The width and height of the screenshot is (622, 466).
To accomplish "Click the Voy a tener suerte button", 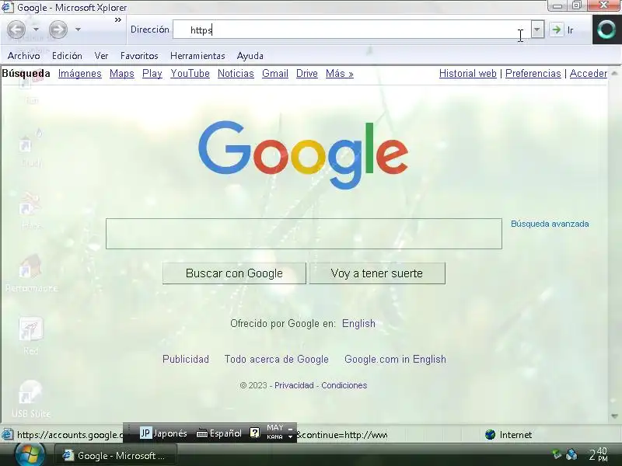I will click(377, 273).
